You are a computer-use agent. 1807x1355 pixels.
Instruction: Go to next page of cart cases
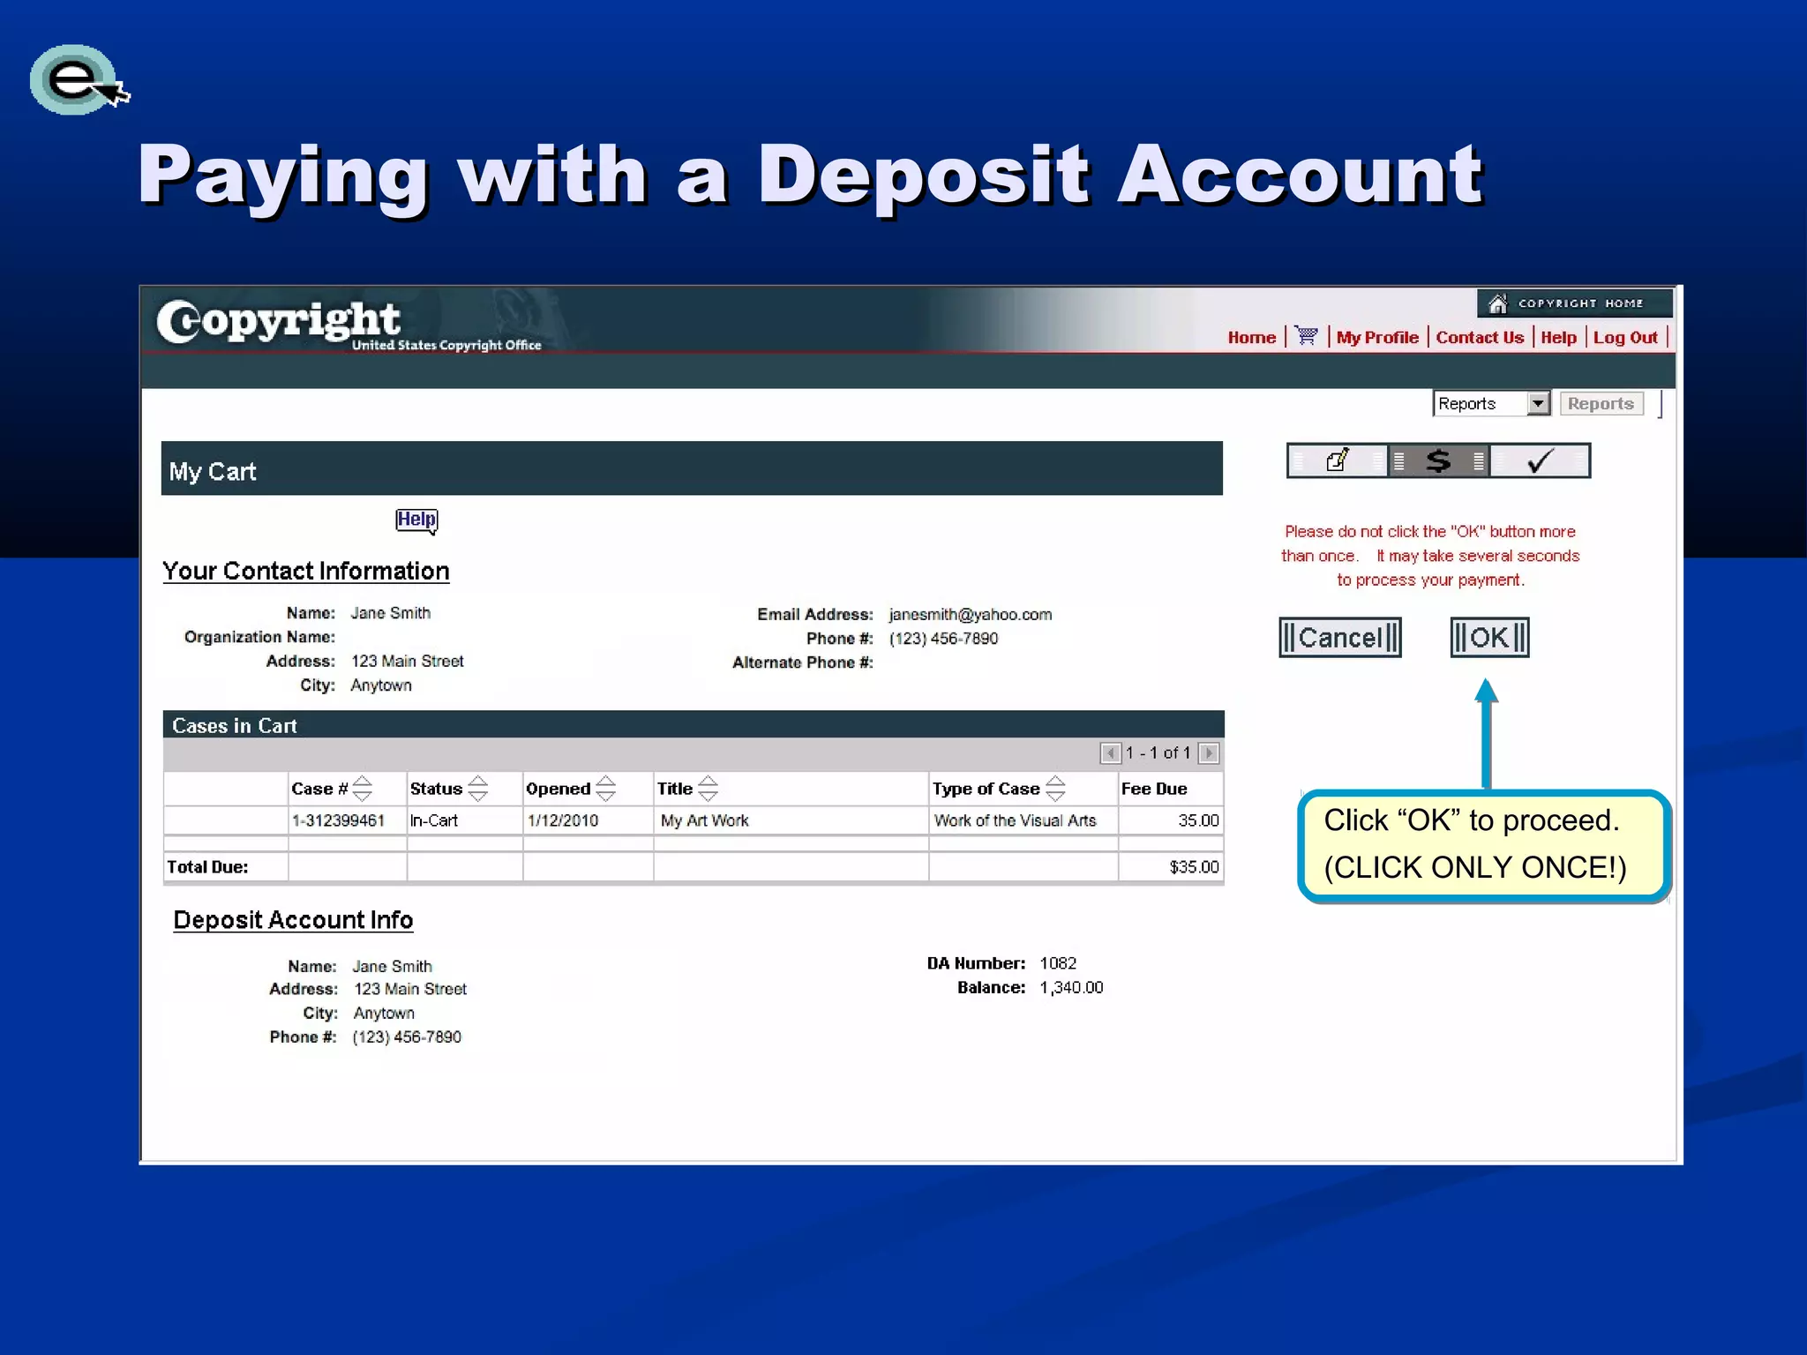[x=1209, y=752]
